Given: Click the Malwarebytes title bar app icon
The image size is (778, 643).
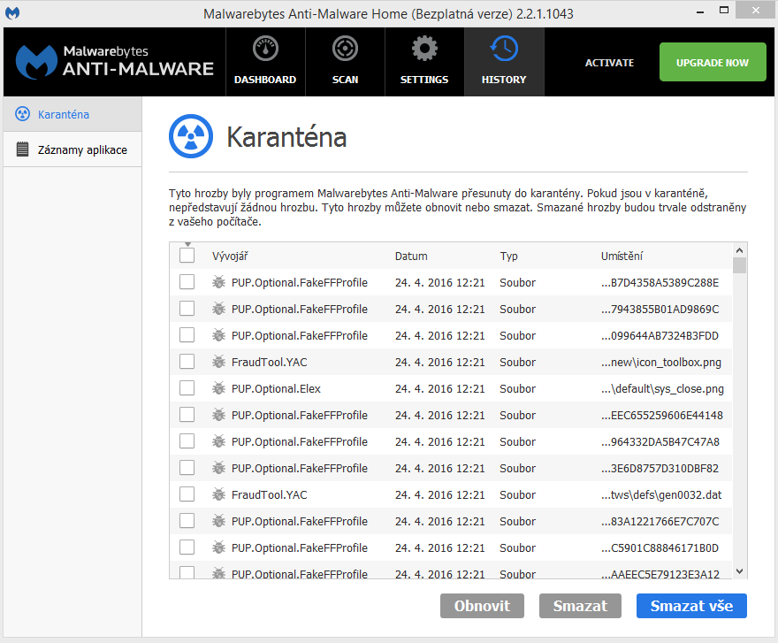Looking at the screenshot, I should pyautogui.click(x=12, y=13).
